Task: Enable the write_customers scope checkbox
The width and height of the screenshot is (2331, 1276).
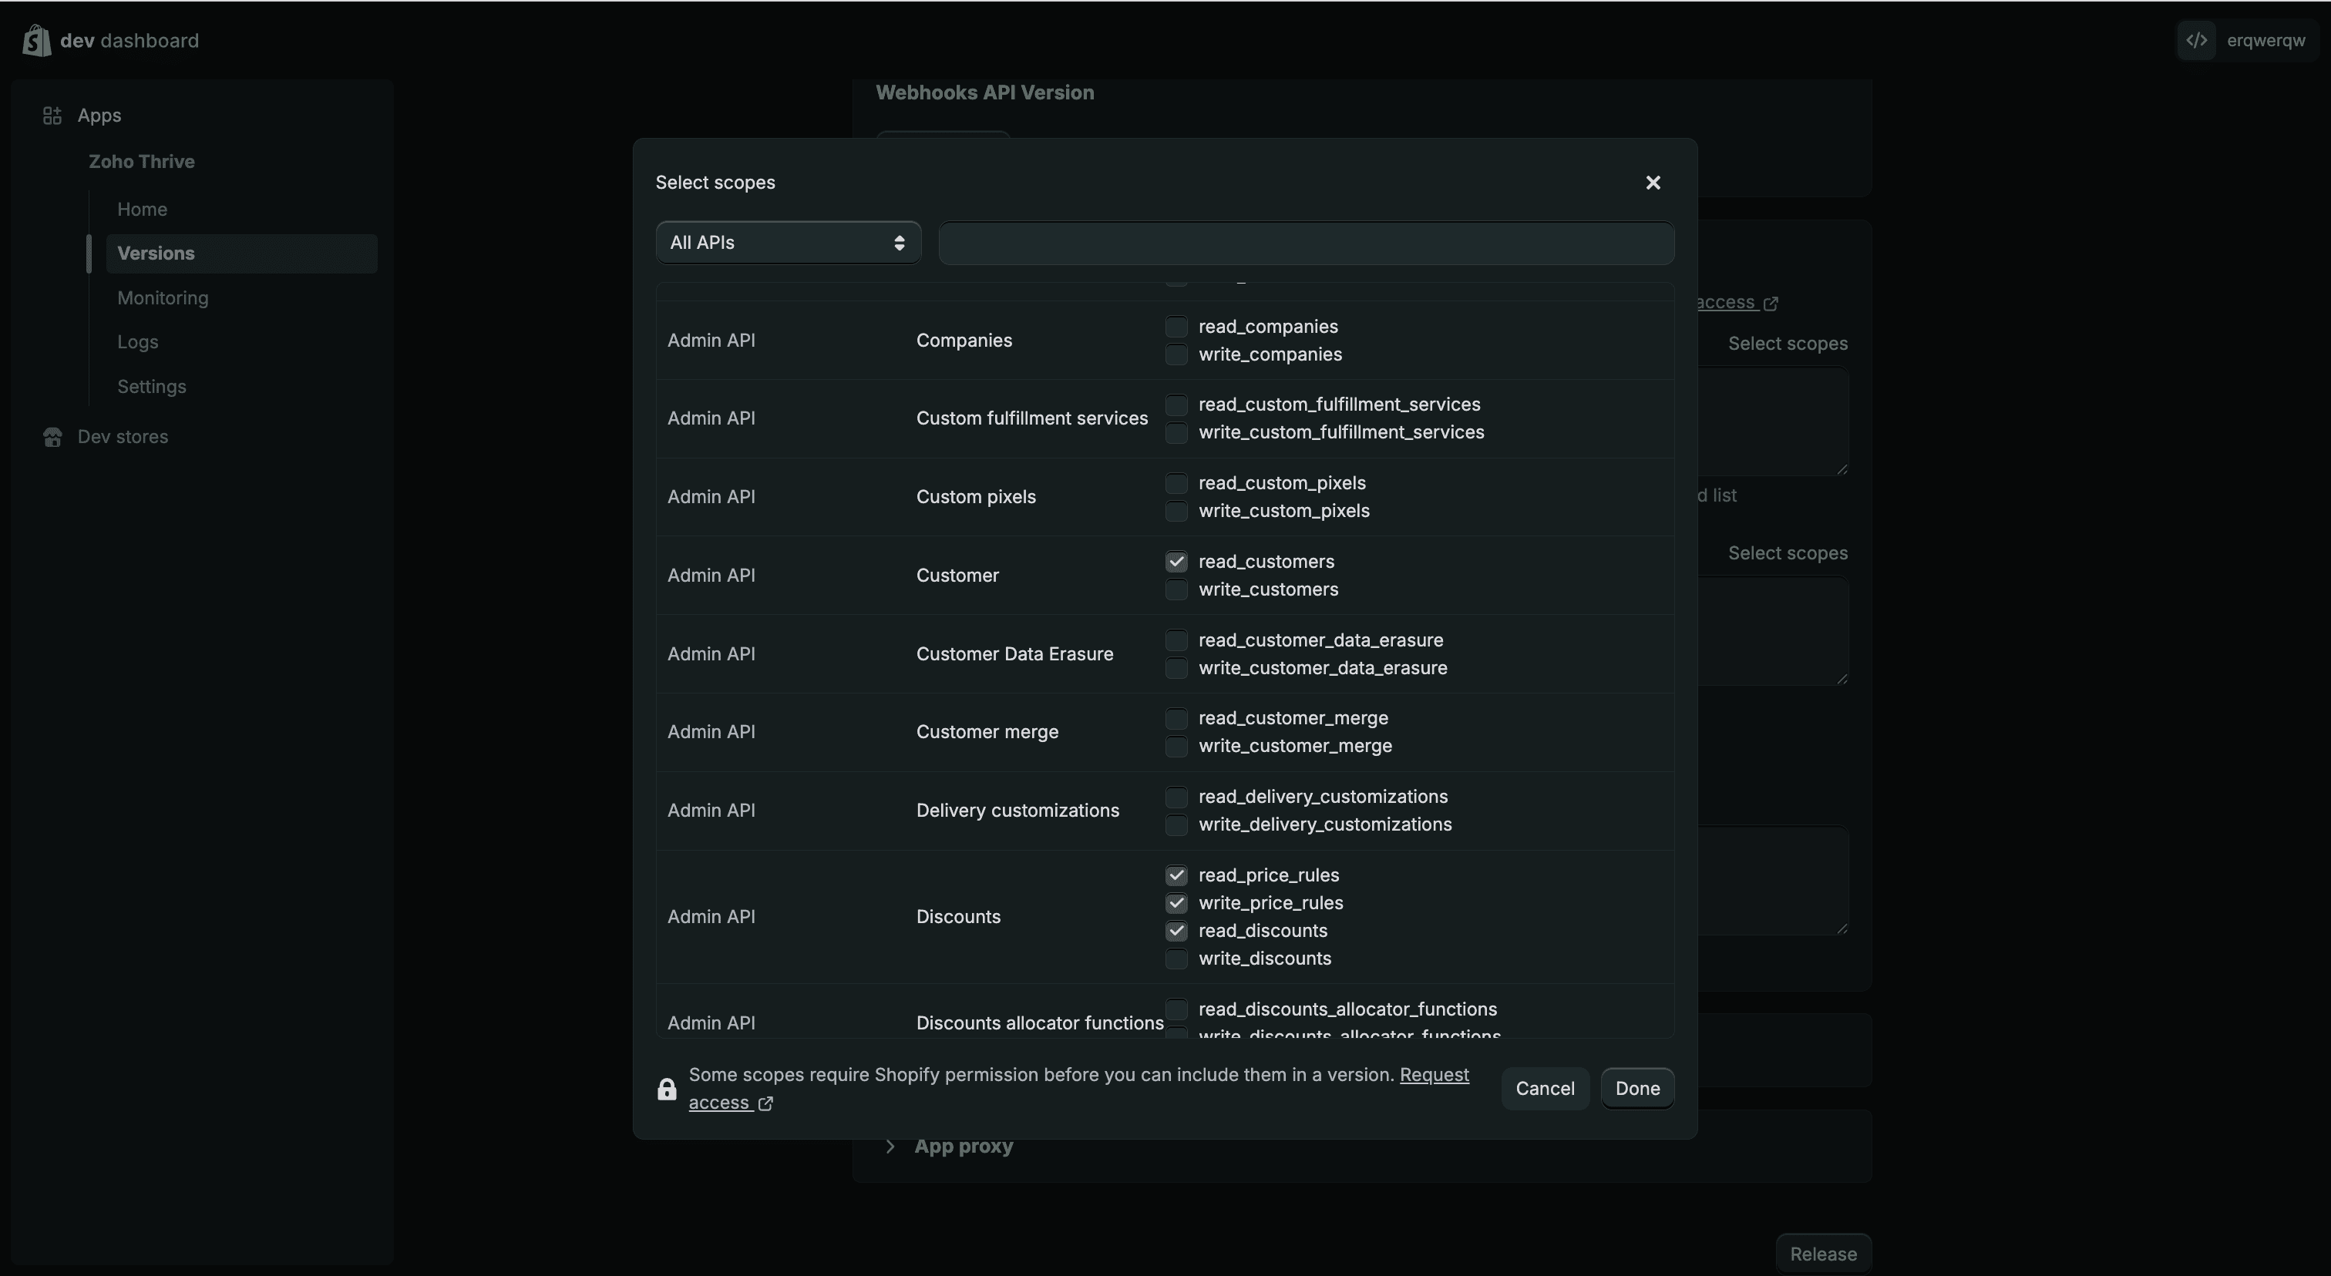Action: 1176,589
